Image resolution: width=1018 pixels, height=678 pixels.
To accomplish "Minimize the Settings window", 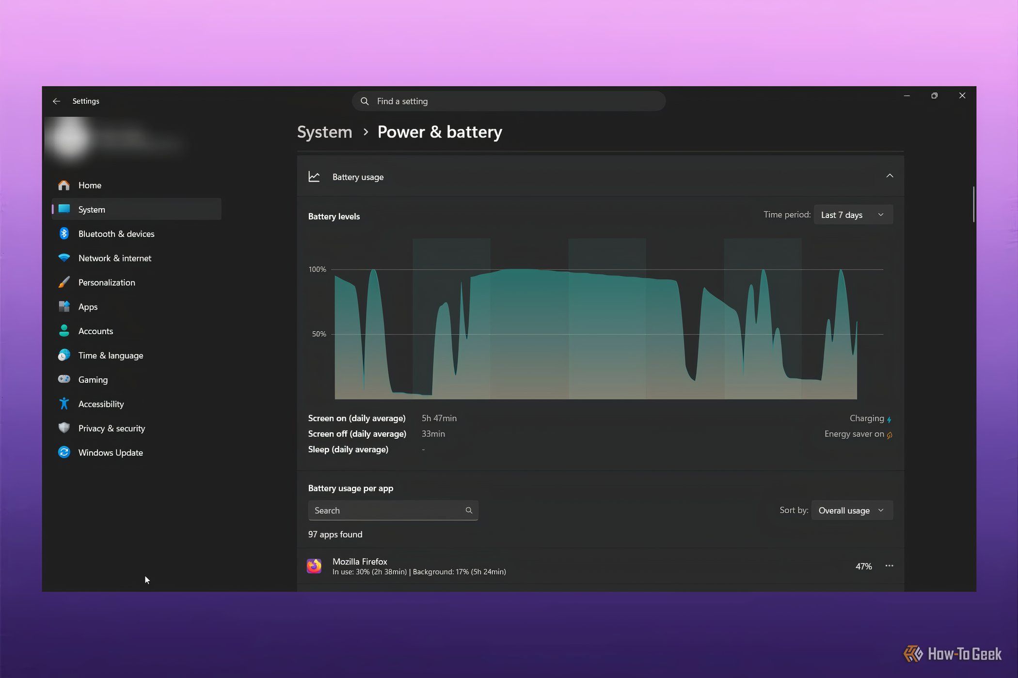I will click(x=907, y=95).
